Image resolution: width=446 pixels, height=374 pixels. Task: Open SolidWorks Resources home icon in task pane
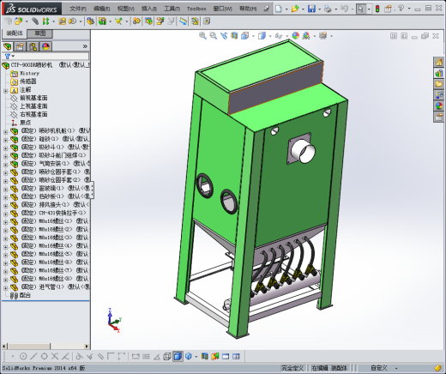click(x=439, y=62)
